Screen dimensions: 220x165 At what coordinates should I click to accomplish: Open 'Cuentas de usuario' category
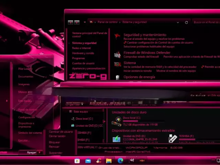pyautogui.click(x=83, y=63)
